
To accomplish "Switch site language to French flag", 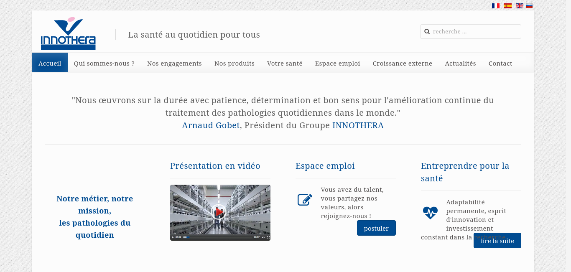I will coord(496,6).
